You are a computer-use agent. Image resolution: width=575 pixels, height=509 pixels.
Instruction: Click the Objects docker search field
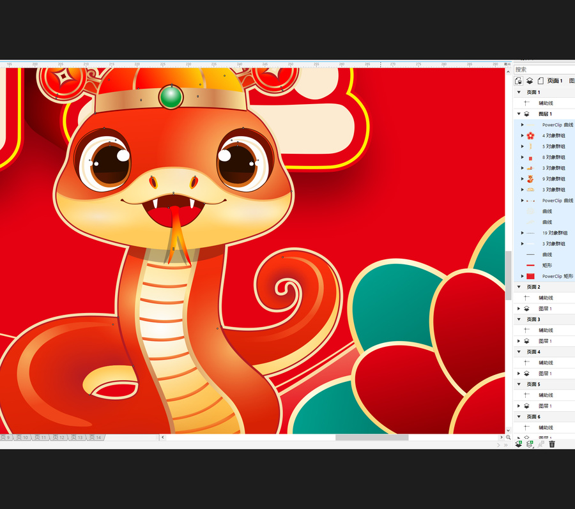point(544,69)
